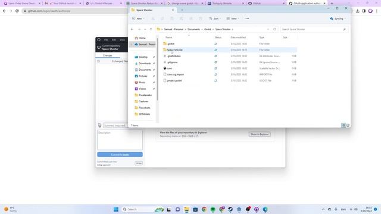Open Current repository selector in GitHub Desktop
This screenshot has height=214, width=381.
coord(112,48)
